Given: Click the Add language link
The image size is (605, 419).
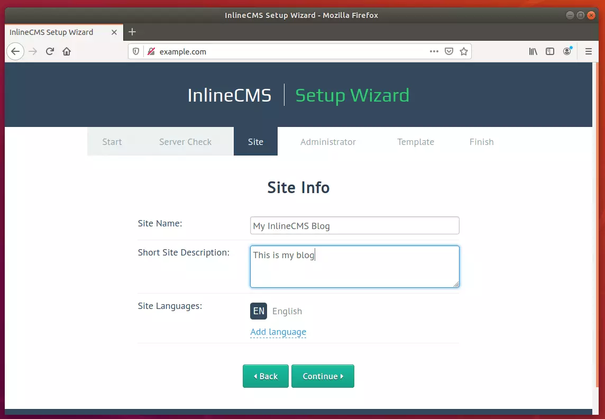Looking at the screenshot, I should tap(278, 332).
